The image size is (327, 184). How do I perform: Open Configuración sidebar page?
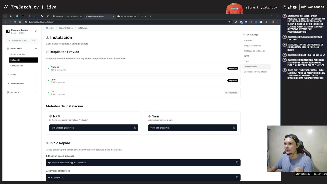(x=17, y=66)
